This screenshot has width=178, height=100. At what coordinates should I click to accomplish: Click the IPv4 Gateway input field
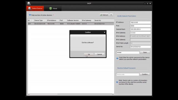click(x=140, y=33)
